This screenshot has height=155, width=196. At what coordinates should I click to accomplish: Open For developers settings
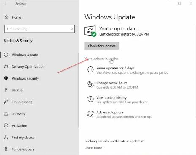coord(23,149)
